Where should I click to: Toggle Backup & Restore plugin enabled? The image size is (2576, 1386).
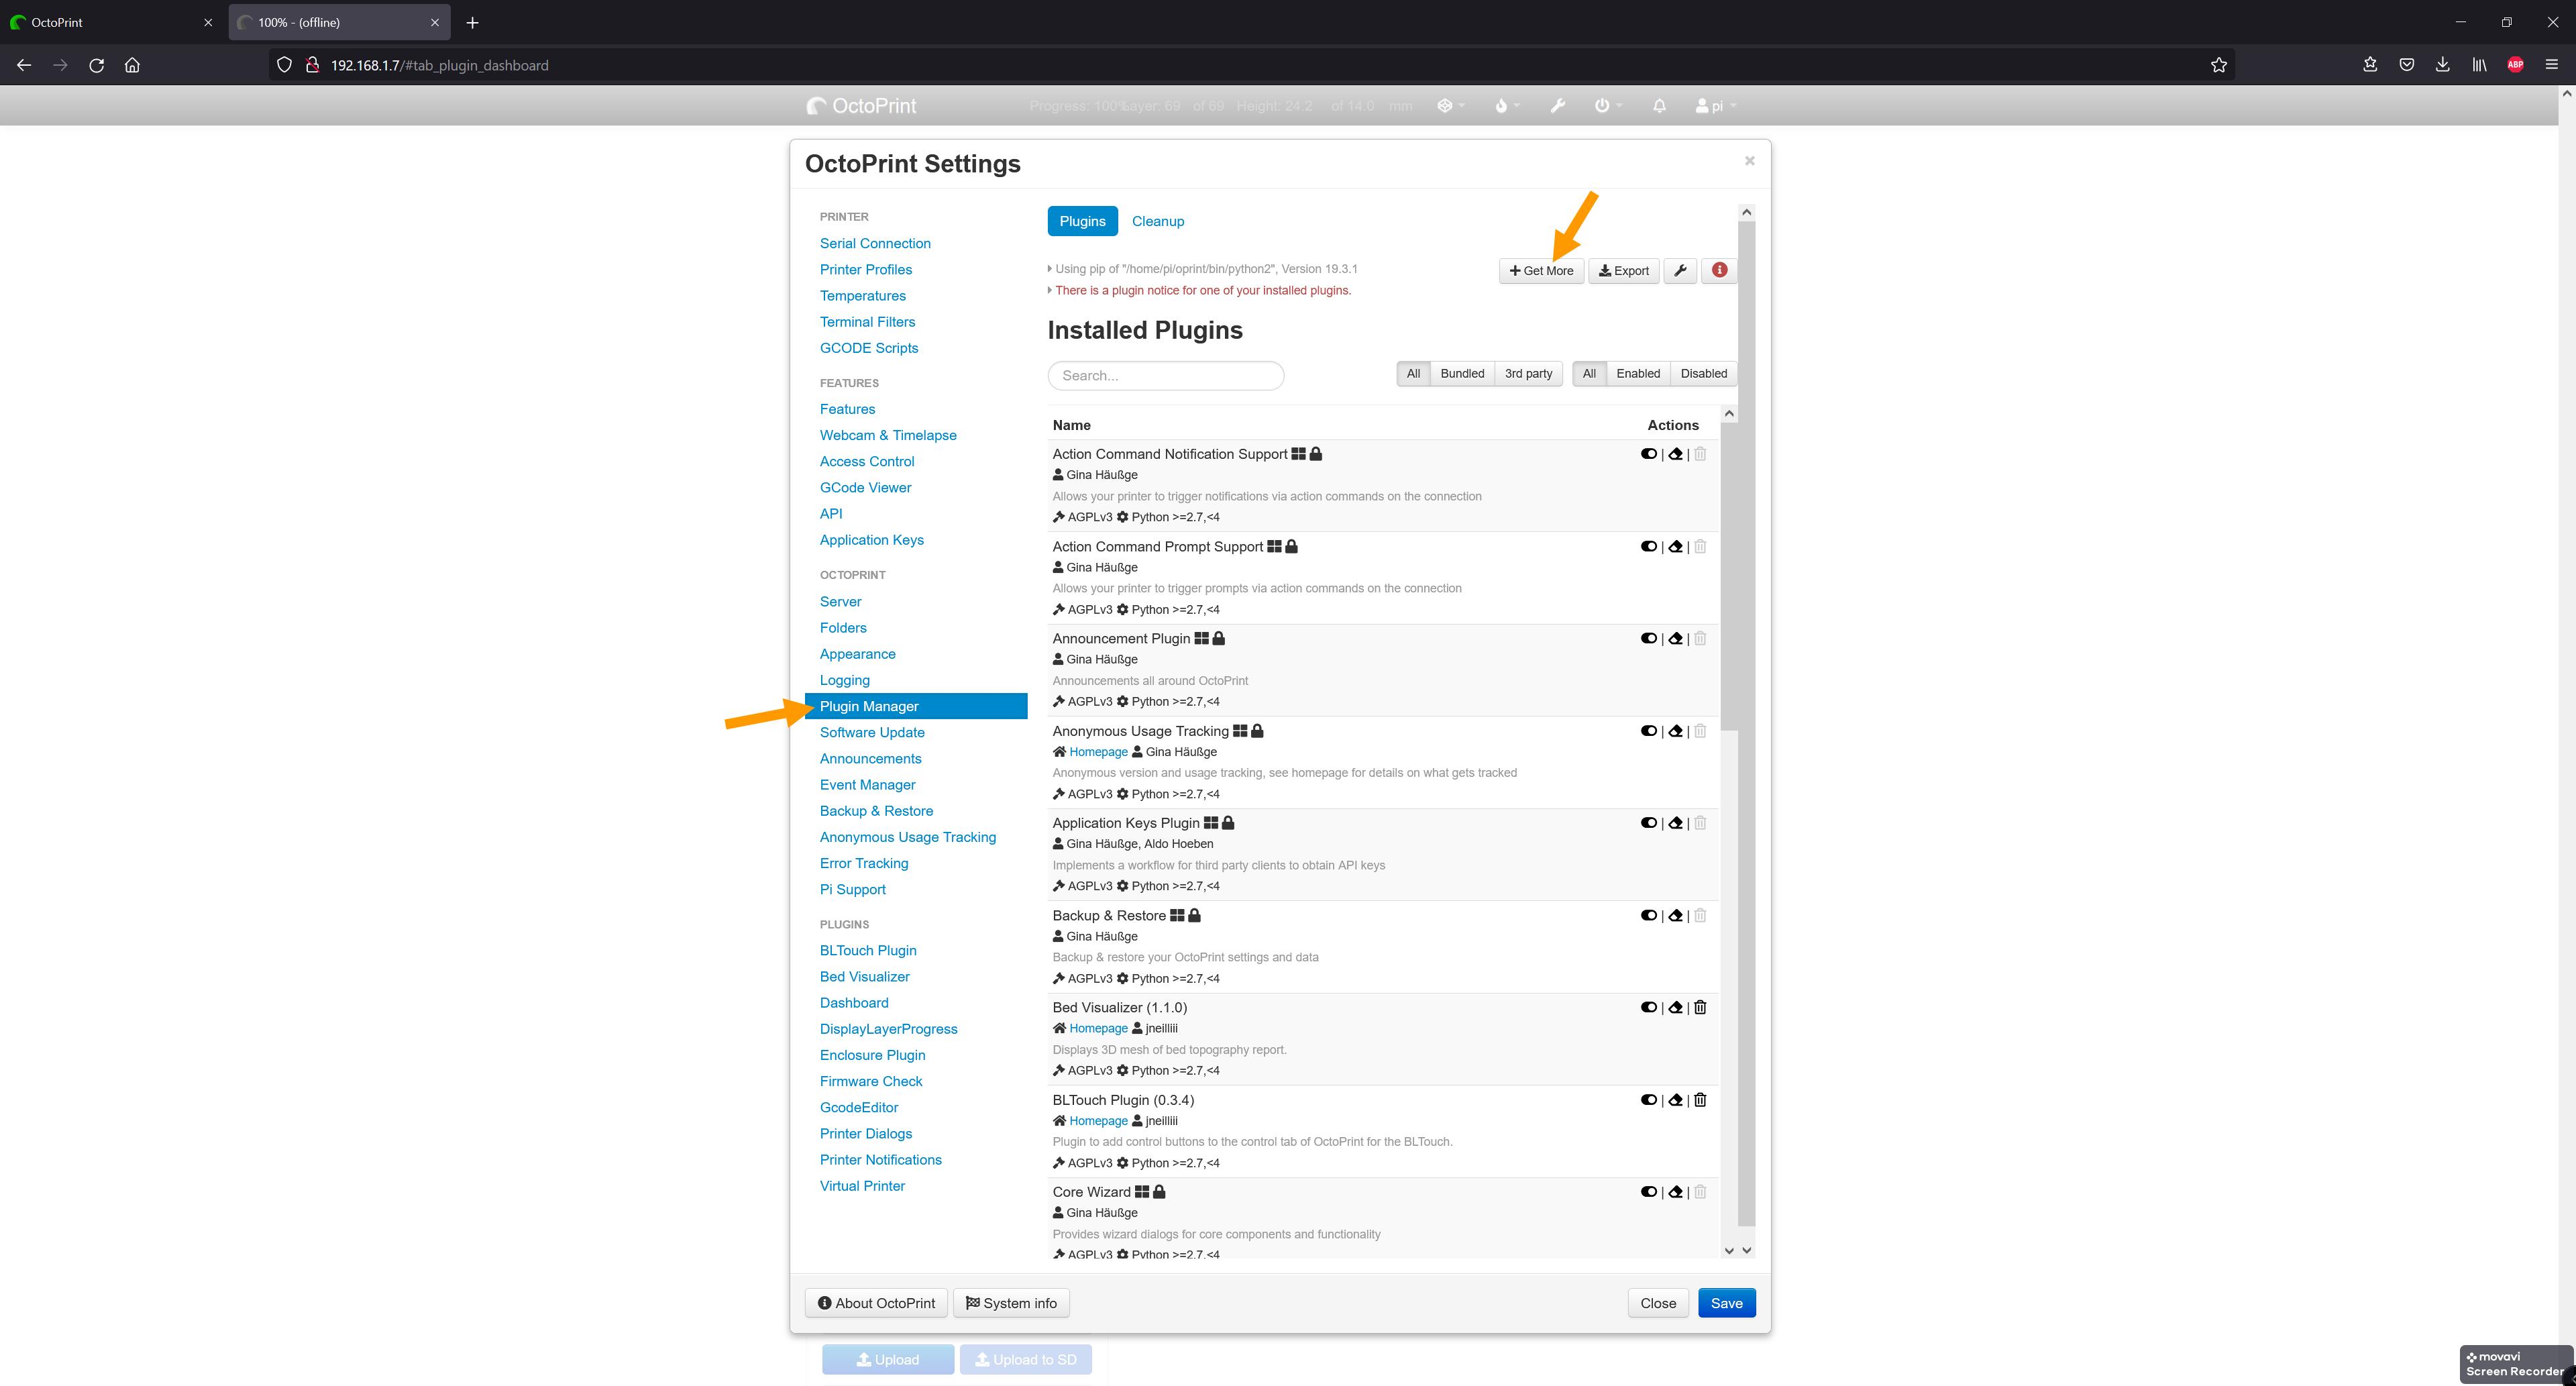[1648, 915]
